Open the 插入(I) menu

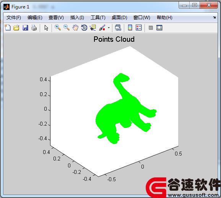77,18
